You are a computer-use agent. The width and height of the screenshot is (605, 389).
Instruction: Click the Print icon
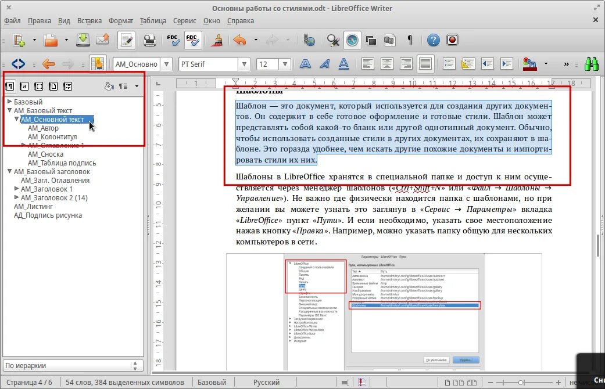tap(149, 40)
